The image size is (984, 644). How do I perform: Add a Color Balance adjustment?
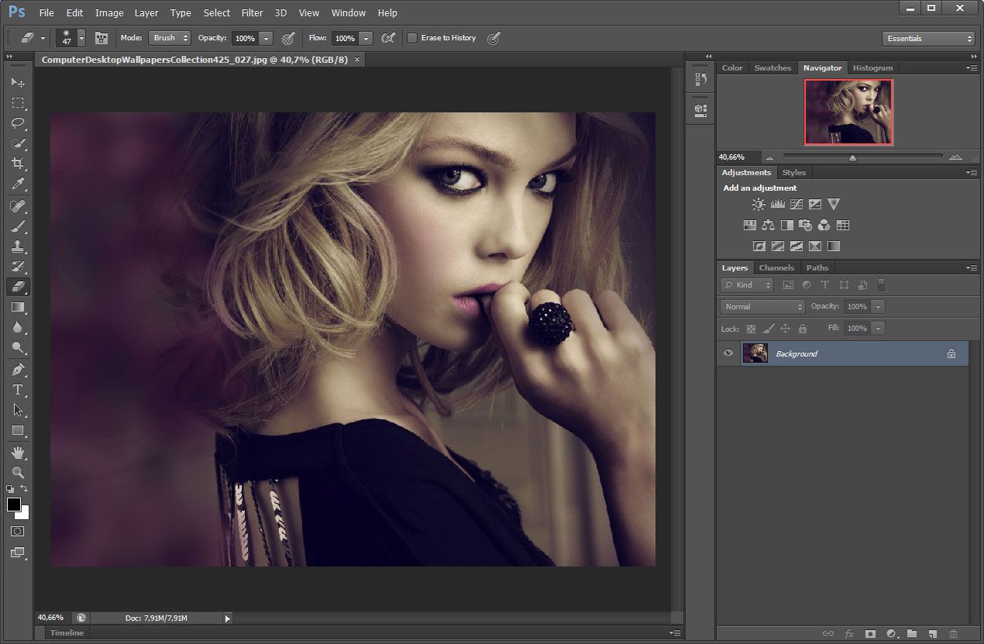[769, 226]
